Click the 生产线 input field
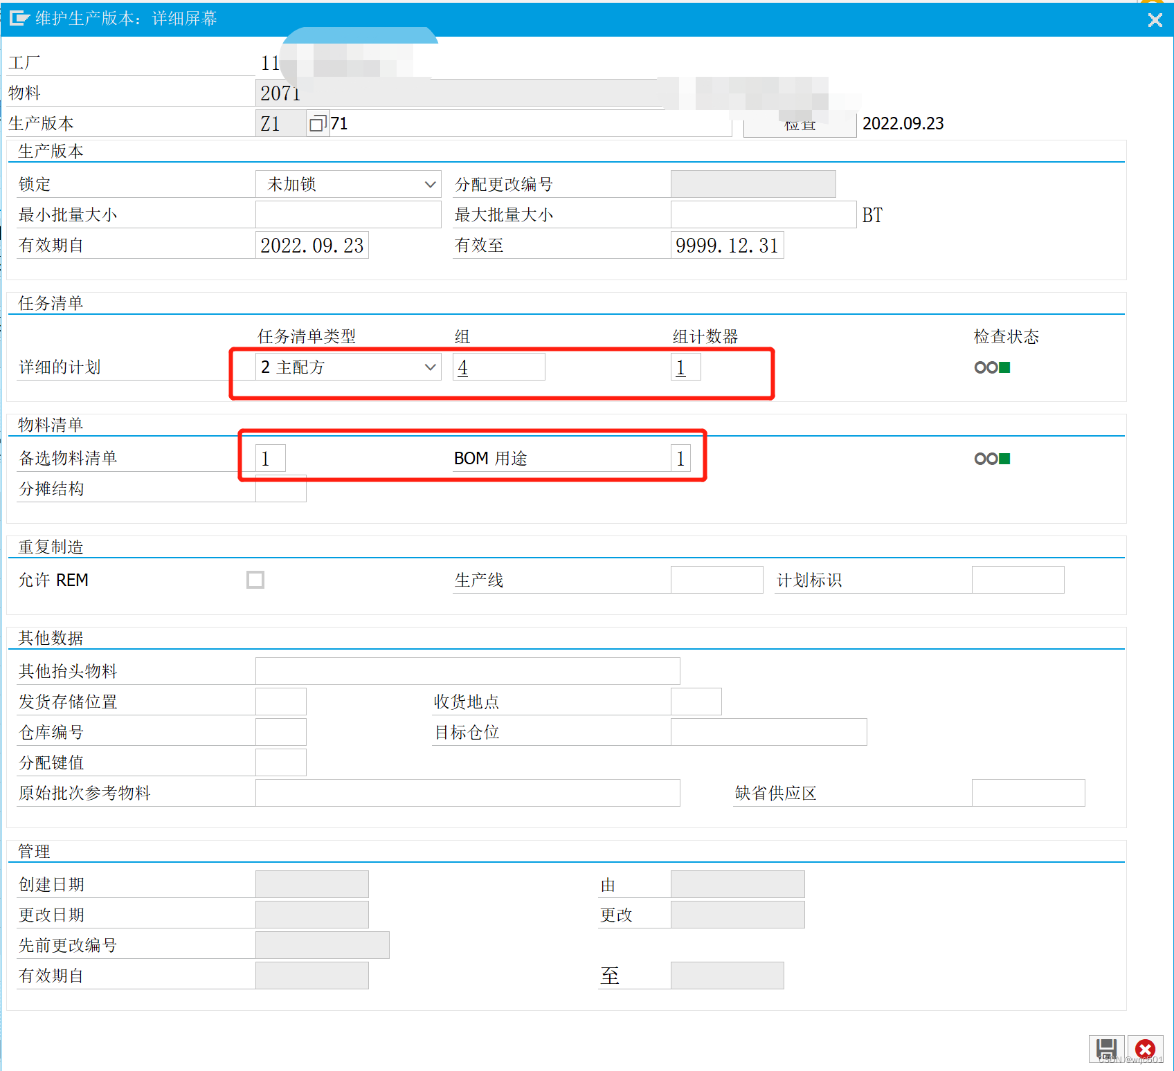This screenshot has width=1174, height=1071. click(717, 580)
